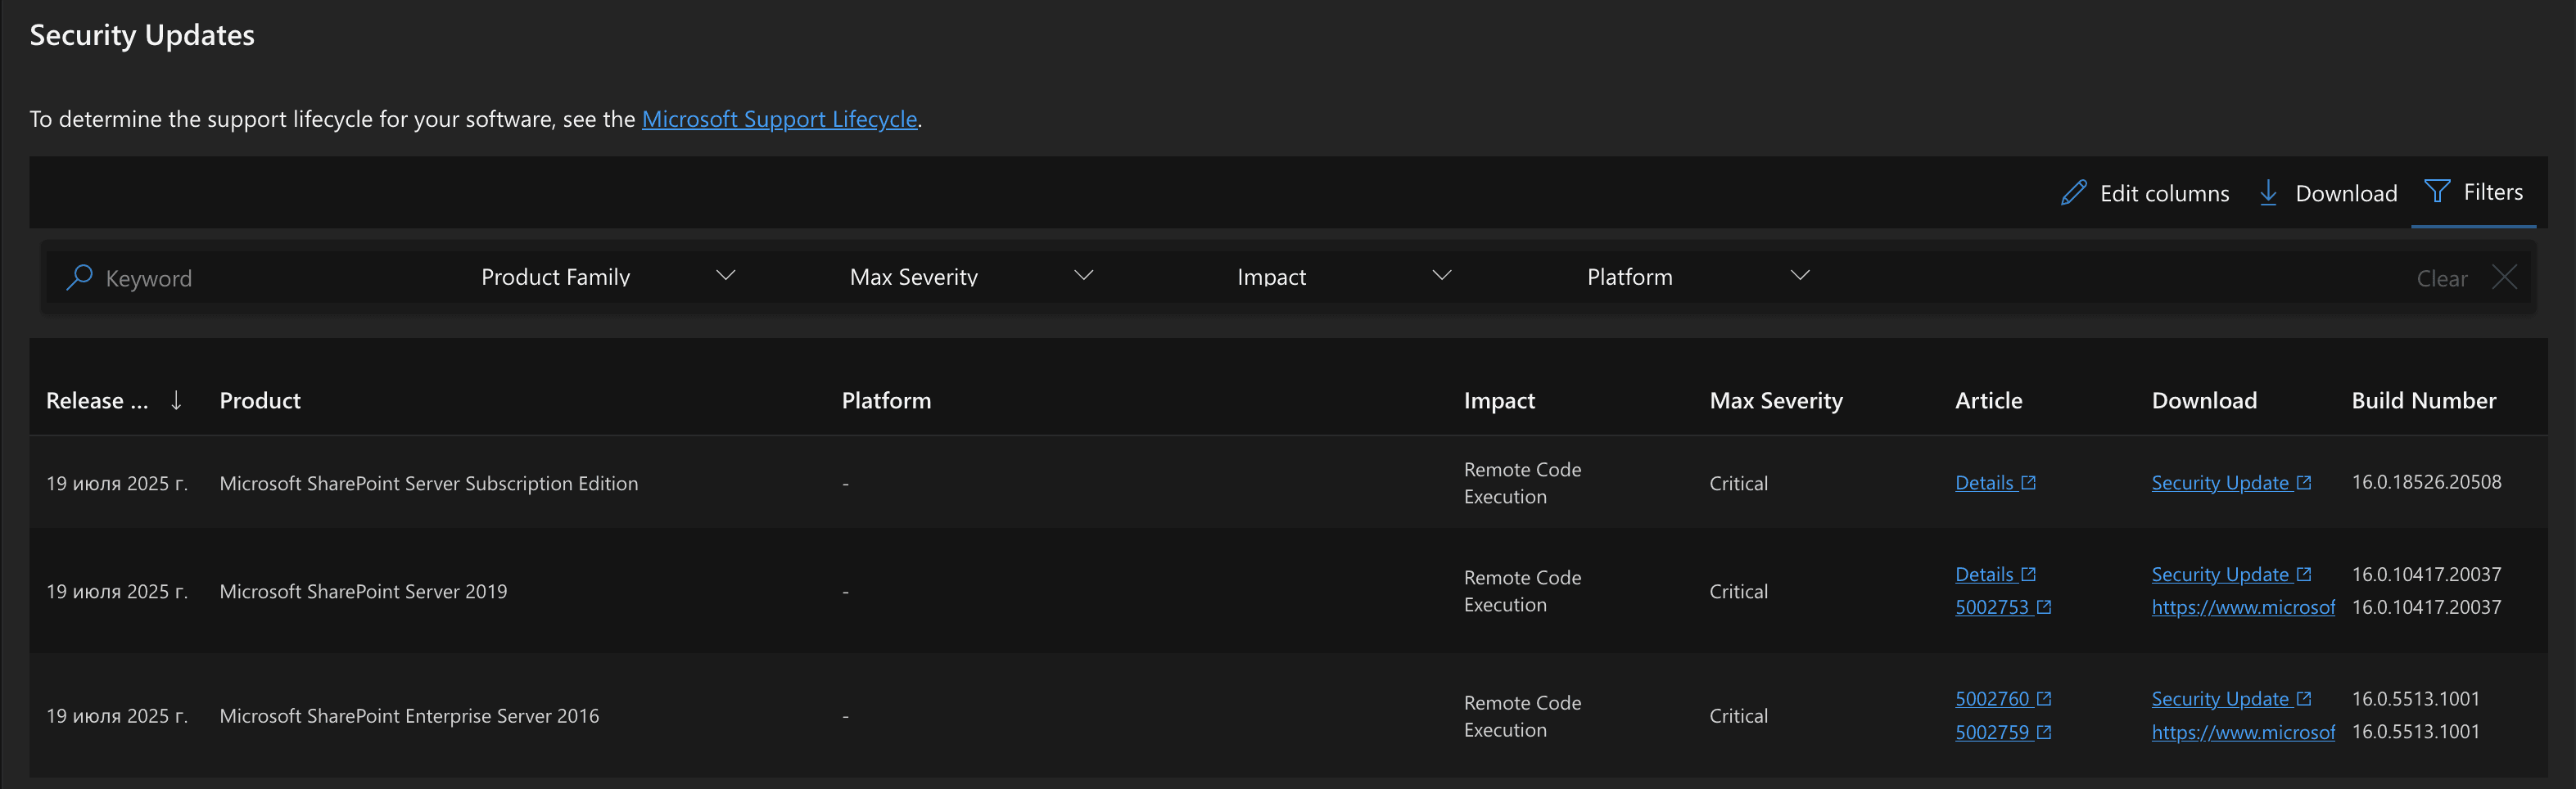This screenshot has height=789, width=2576.
Task: Click the Max Severity chevron arrow
Action: (x=1084, y=275)
